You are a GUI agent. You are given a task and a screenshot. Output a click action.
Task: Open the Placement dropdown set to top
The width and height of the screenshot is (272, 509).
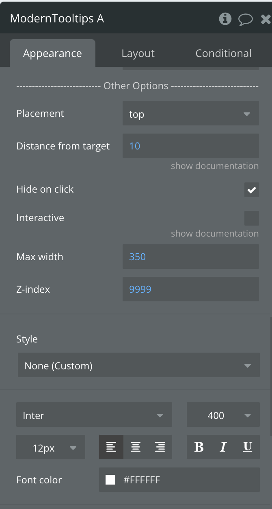tap(191, 113)
